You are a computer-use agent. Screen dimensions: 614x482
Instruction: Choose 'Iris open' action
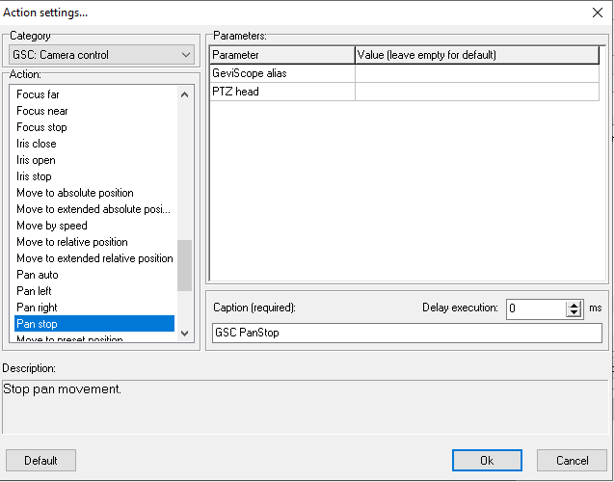(37, 160)
